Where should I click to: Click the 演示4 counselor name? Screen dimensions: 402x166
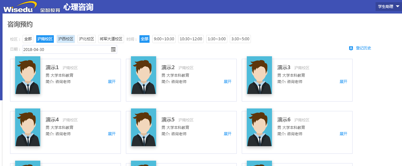(x=52, y=120)
